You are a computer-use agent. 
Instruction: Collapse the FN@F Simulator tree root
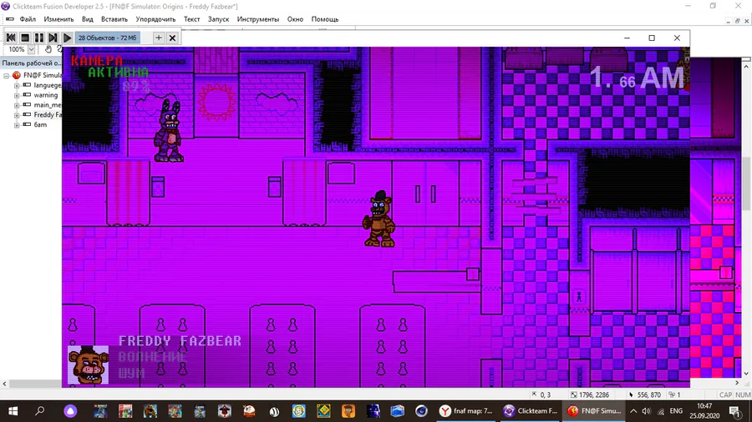(x=6, y=76)
